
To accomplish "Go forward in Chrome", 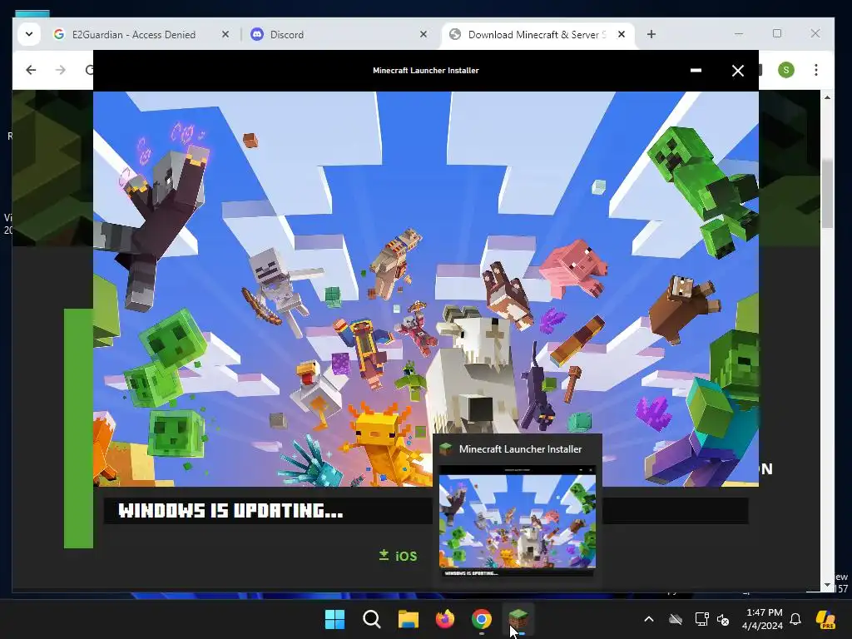I will click(61, 70).
